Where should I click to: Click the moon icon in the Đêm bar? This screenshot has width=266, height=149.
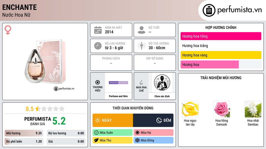pyautogui.click(x=159, y=120)
